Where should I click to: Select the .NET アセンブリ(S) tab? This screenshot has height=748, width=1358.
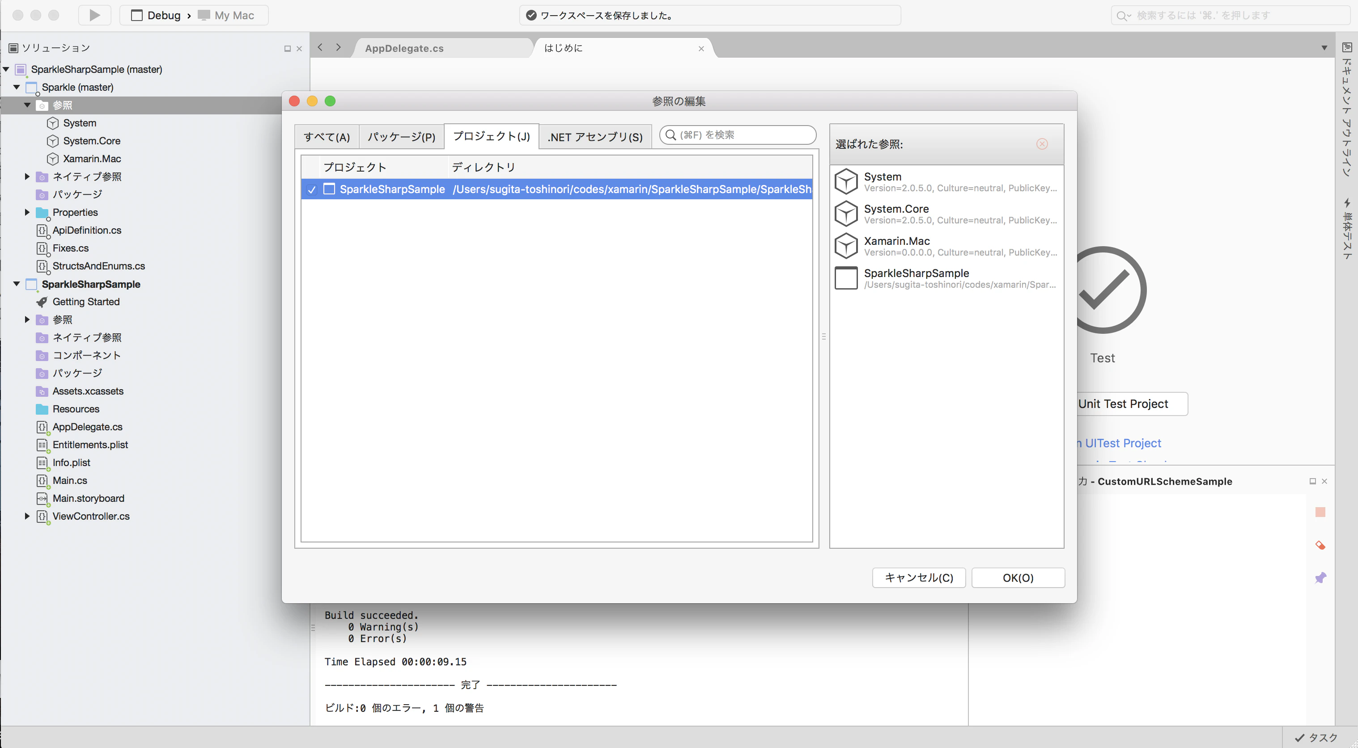point(595,137)
